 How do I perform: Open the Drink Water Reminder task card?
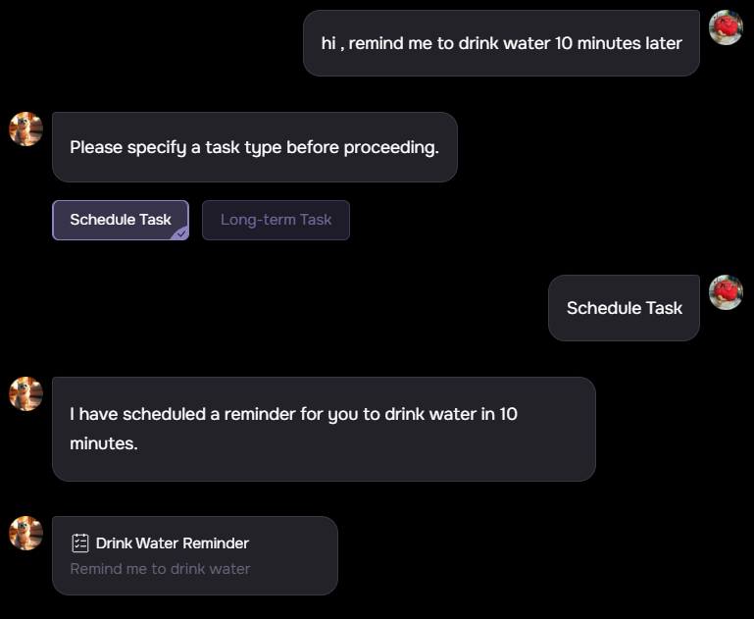pyautogui.click(x=194, y=555)
